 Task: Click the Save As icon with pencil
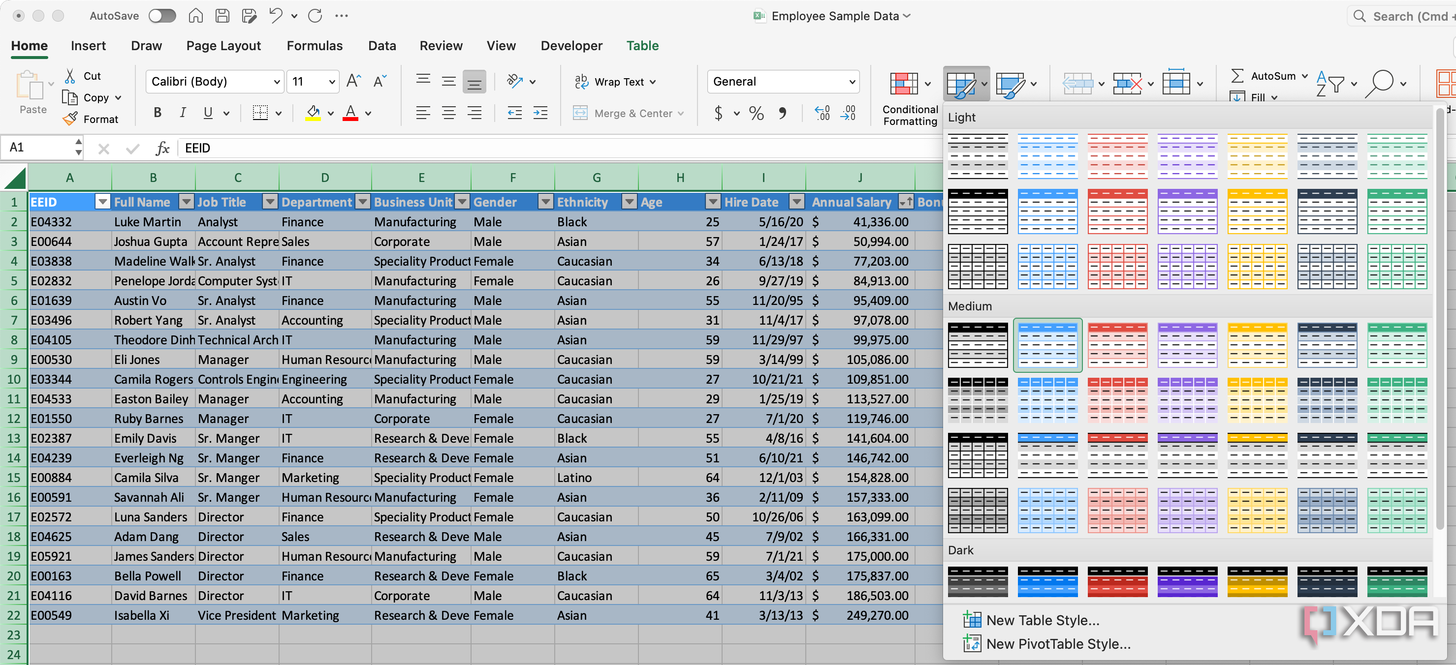249,16
